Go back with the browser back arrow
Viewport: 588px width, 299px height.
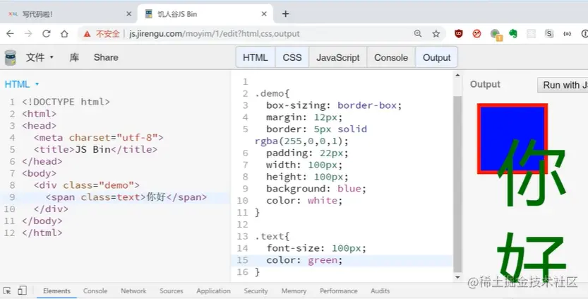click(x=10, y=34)
